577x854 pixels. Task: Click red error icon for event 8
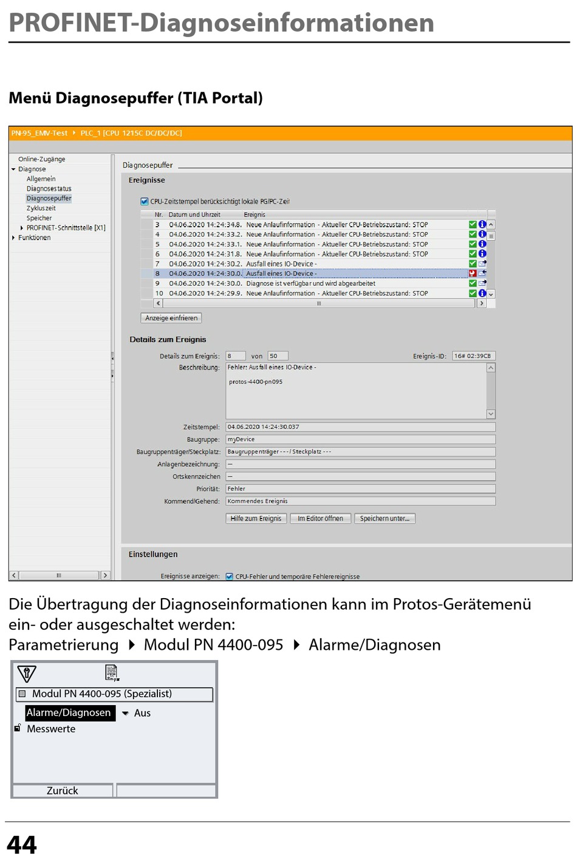[473, 274]
